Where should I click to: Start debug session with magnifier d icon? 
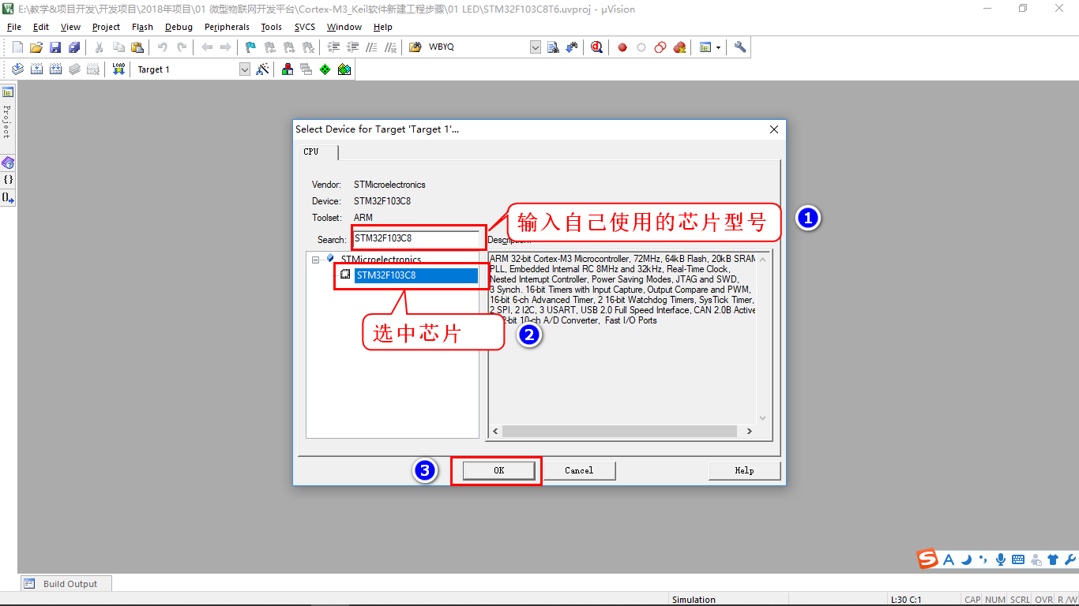pos(596,47)
